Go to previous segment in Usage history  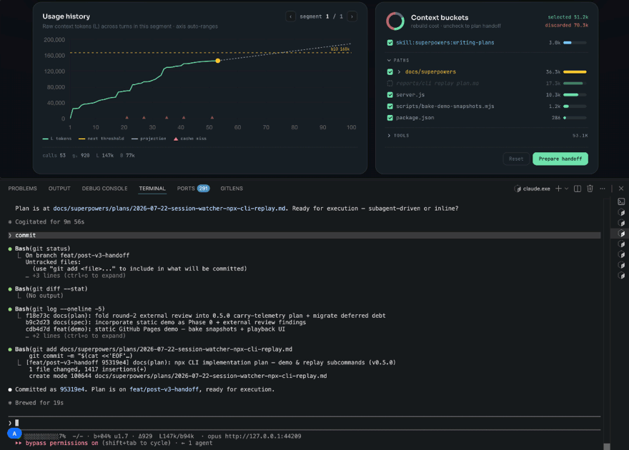point(290,16)
